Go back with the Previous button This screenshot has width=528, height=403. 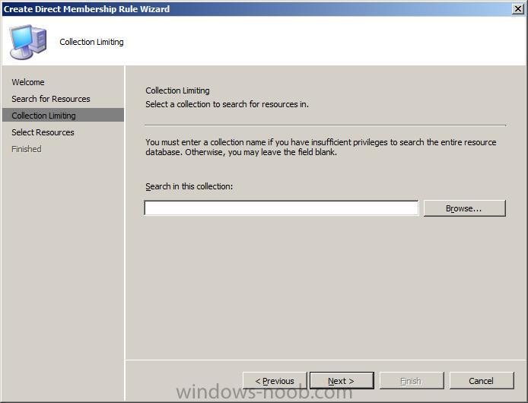[275, 381]
